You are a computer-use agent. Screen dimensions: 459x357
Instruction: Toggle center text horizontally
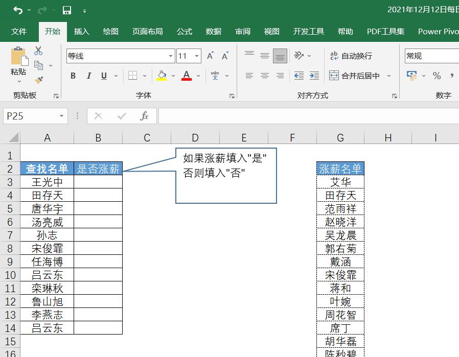point(265,76)
